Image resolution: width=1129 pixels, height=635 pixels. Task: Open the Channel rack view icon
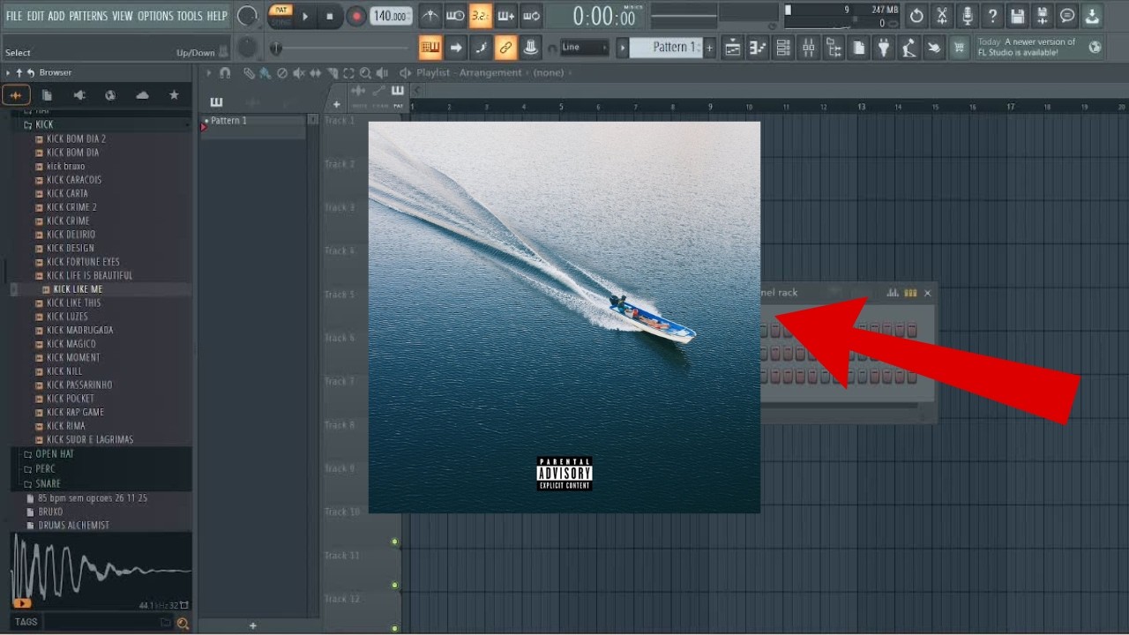coord(783,48)
